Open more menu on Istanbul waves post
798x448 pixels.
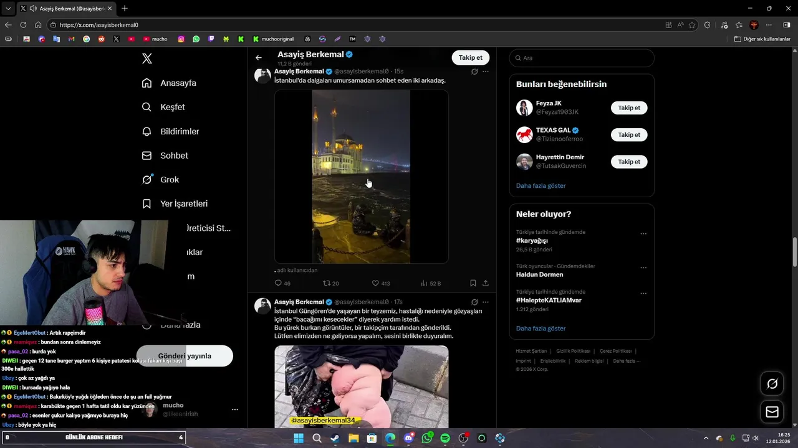click(x=486, y=72)
